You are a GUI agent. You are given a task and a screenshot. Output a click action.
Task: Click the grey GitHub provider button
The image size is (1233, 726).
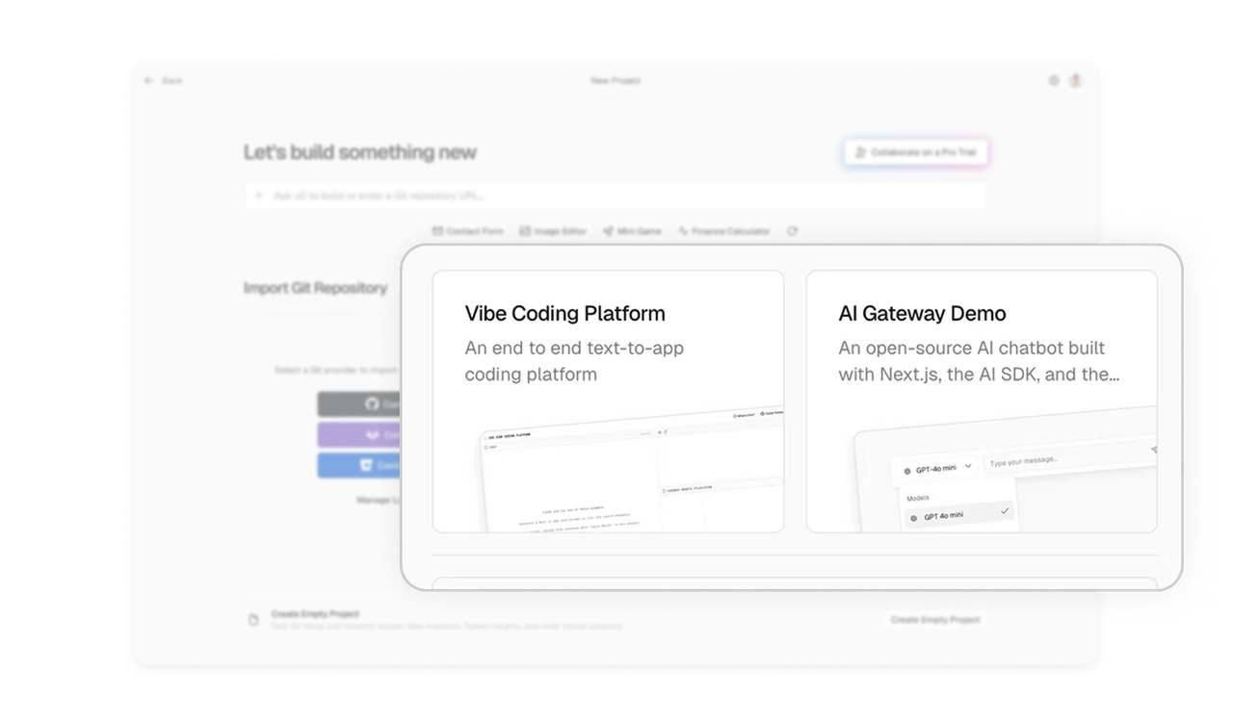pyautogui.click(x=359, y=404)
